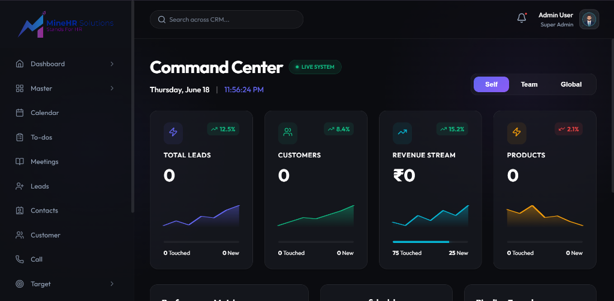The image size is (614, 301).
Task: Click the Contacts badge icon
Action: 20,210
